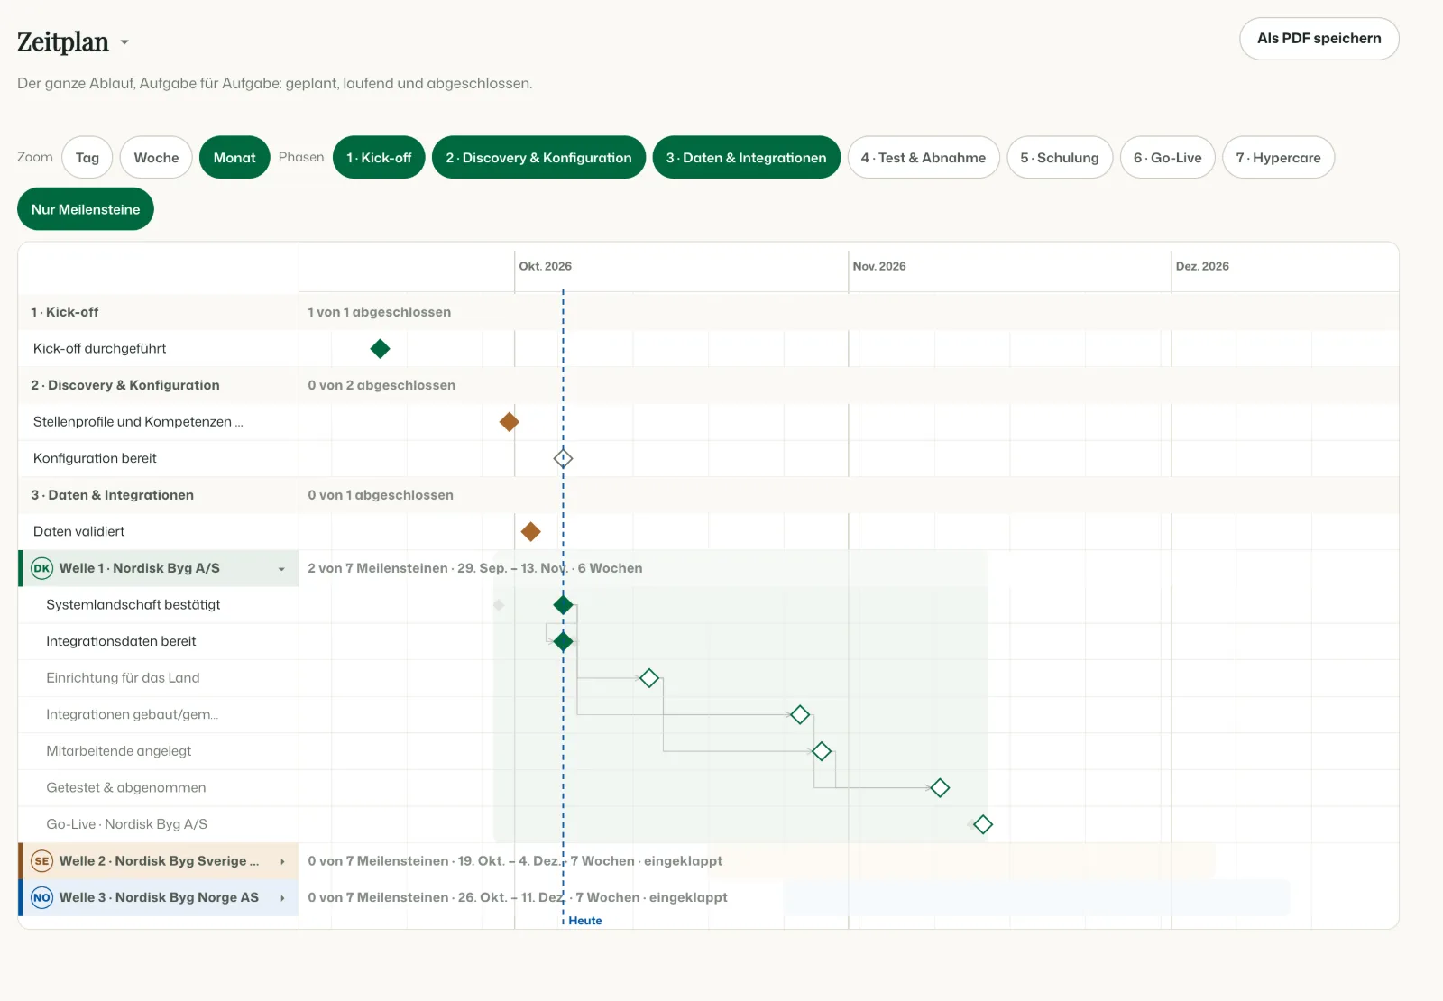The image size is (1443, 1001).
Task: Click the SE country badge icon
Action: click(41, 861)
